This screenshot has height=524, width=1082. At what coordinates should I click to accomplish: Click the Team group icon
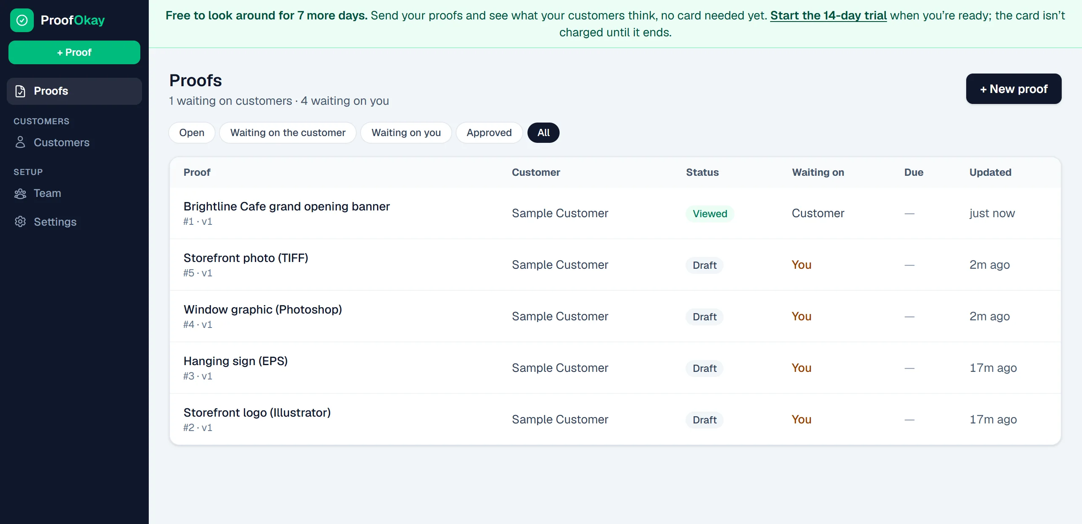20,194
